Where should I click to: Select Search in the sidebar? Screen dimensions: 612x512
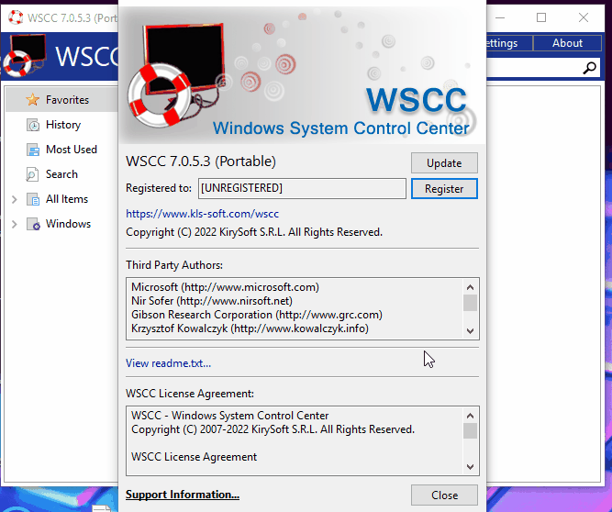click(x=61, y=174)
